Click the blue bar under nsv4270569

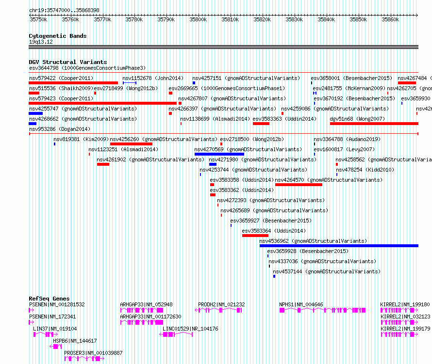click(219, 154)
